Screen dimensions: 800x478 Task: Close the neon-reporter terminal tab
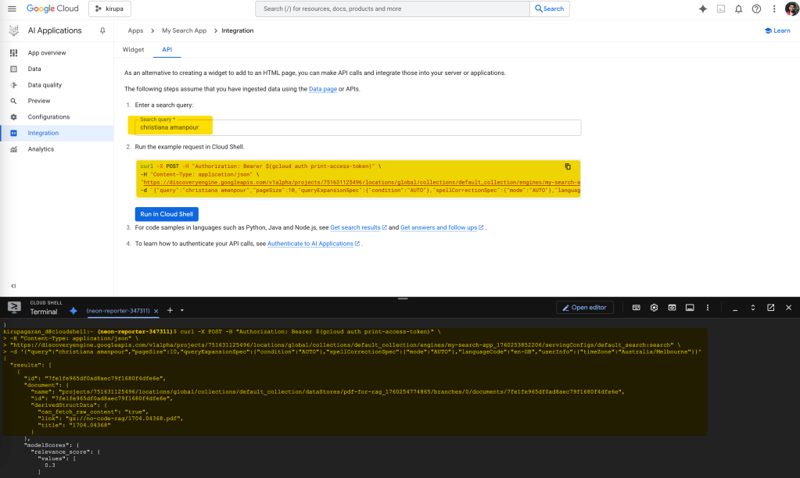tap(157, 310)
